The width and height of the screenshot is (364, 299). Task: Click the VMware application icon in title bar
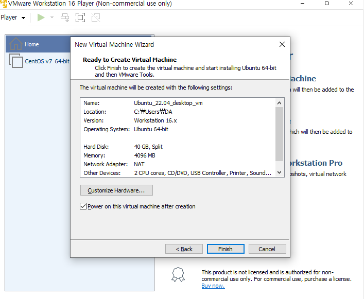3,3
